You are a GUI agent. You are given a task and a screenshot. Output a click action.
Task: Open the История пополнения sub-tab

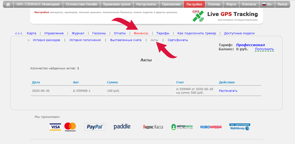click(x=85, y=40)
